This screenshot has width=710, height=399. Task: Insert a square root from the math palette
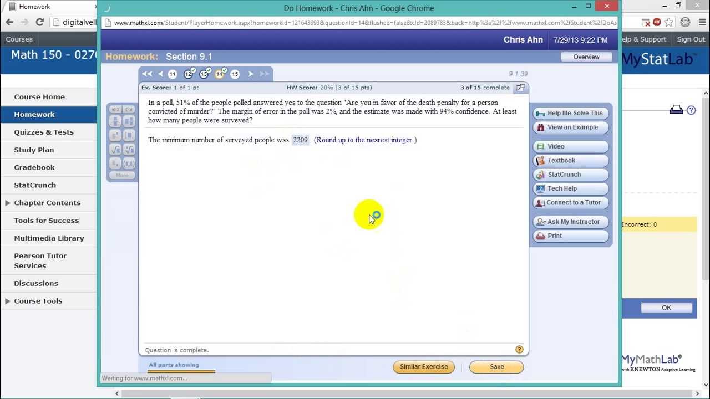point(115,149)
